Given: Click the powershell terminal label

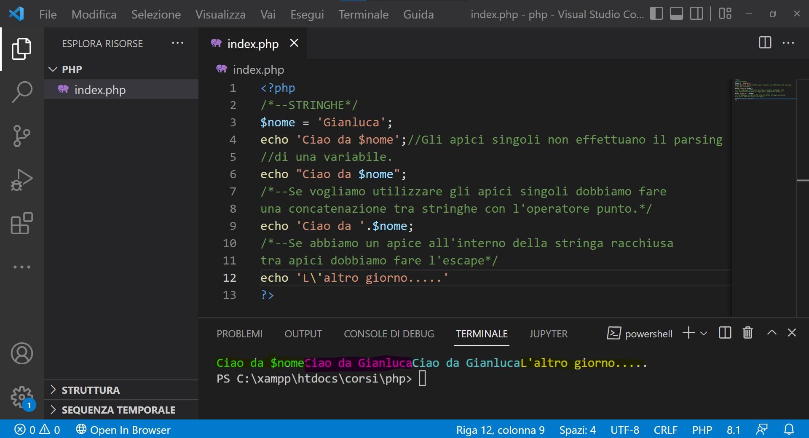Looking at the screenshot, I should (640, 334).
